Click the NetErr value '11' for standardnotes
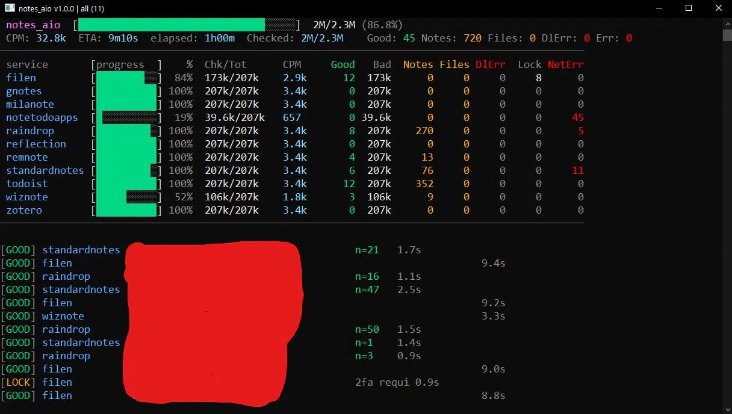732x414 pixels. pyautogui.click(x=578, y=170)
